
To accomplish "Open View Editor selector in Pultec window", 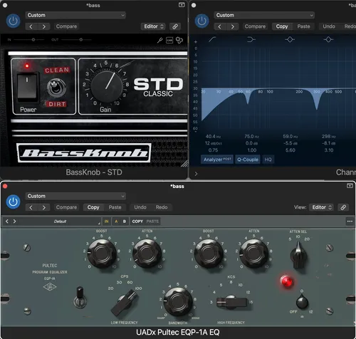I will point(322,207).
